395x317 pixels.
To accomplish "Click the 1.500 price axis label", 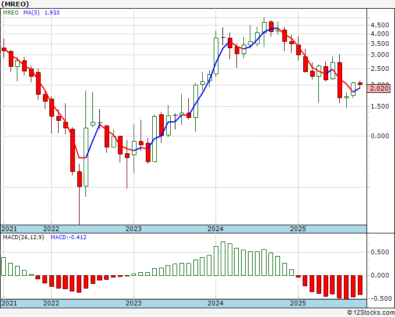I will 380,106.
